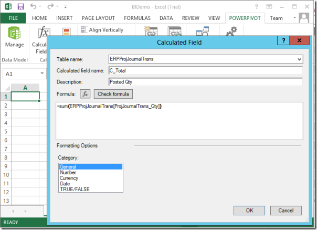
Task: Click the Redo arrow icon
Action: (x=51, y=7)
